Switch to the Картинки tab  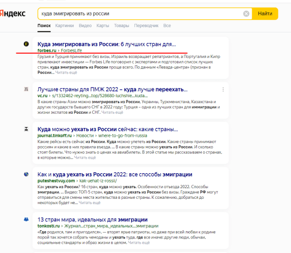click(x=65, y=25)
